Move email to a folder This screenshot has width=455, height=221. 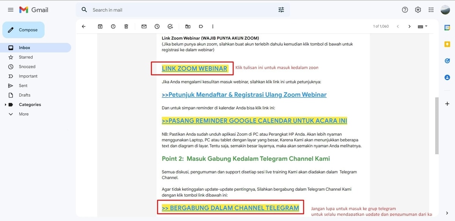tap(188, 27)
